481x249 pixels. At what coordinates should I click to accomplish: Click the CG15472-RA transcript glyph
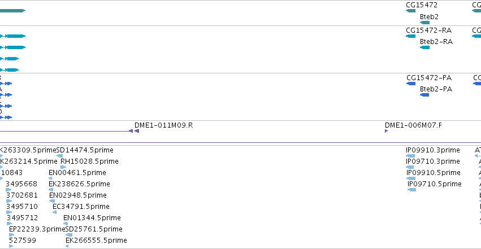pos(410,36)
